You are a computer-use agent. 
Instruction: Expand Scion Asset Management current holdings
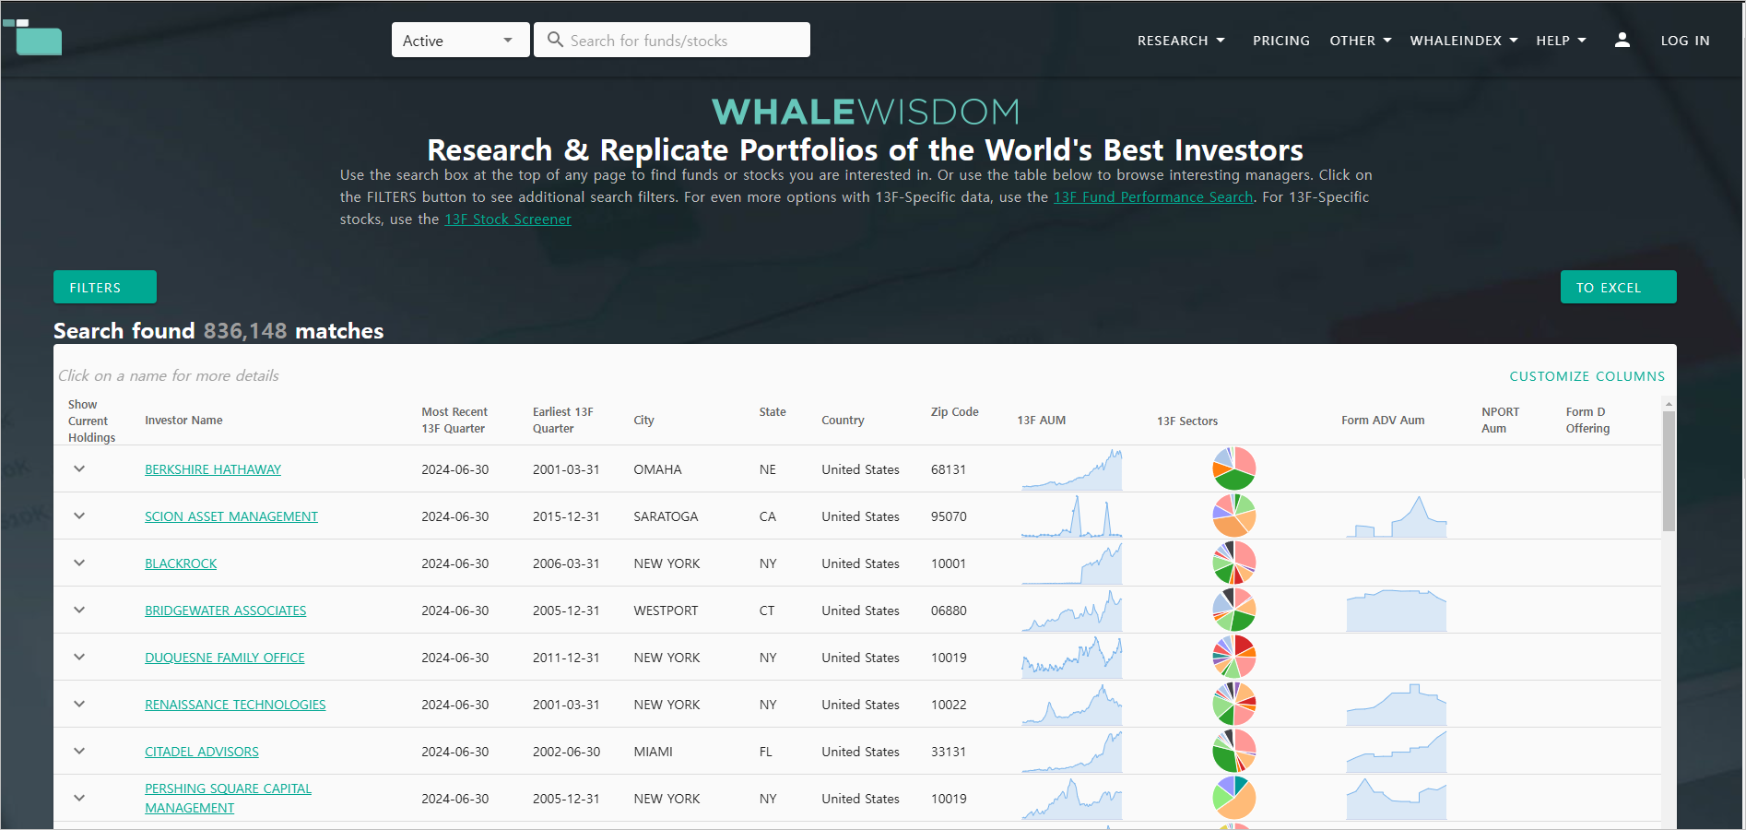tap(79, 516)
